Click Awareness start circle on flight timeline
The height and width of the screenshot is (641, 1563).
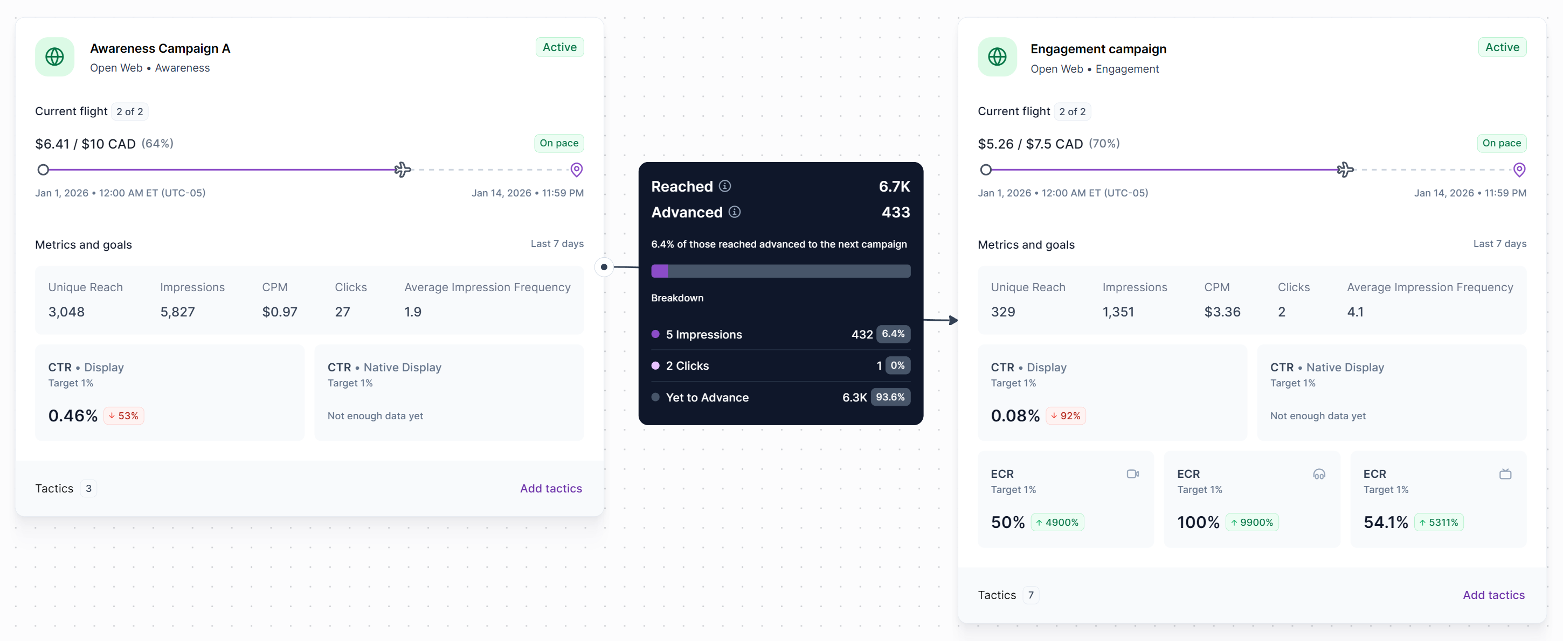(43, 170)
